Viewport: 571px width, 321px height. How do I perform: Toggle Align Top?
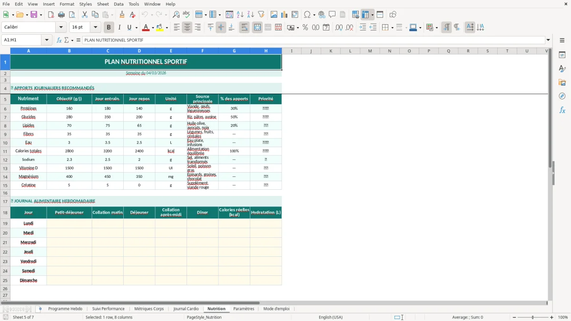click(210, 28)
